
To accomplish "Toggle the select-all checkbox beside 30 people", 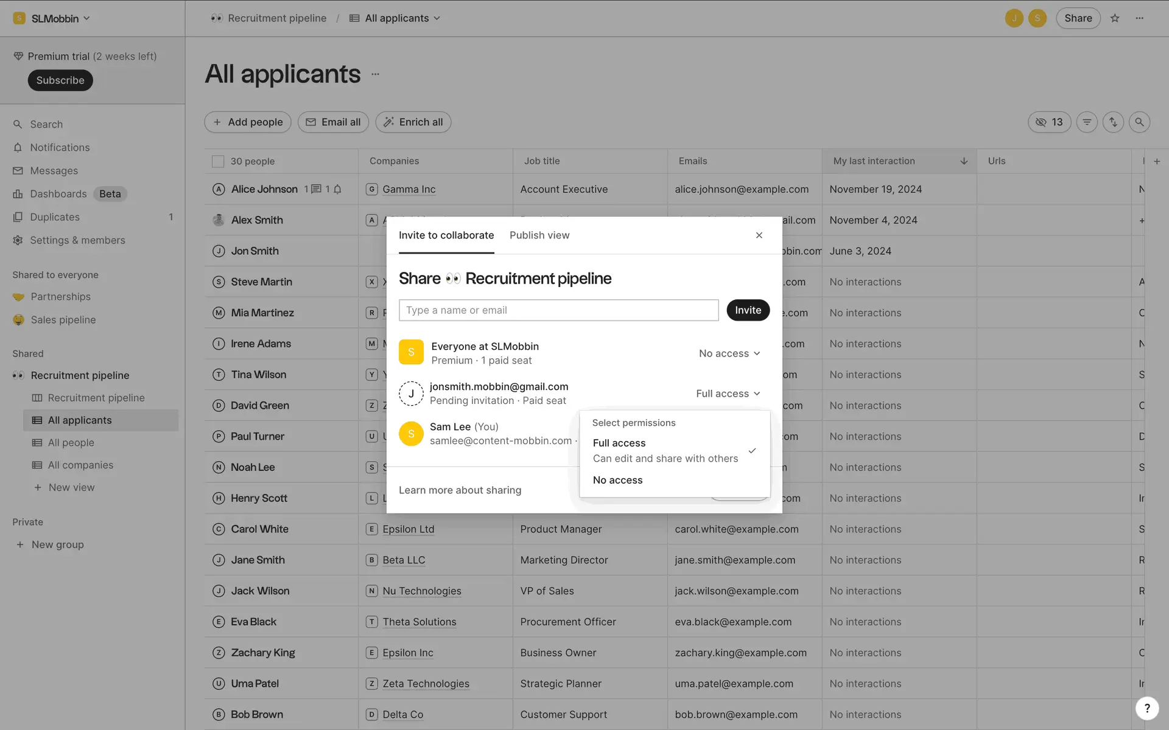I will (218, 161).
